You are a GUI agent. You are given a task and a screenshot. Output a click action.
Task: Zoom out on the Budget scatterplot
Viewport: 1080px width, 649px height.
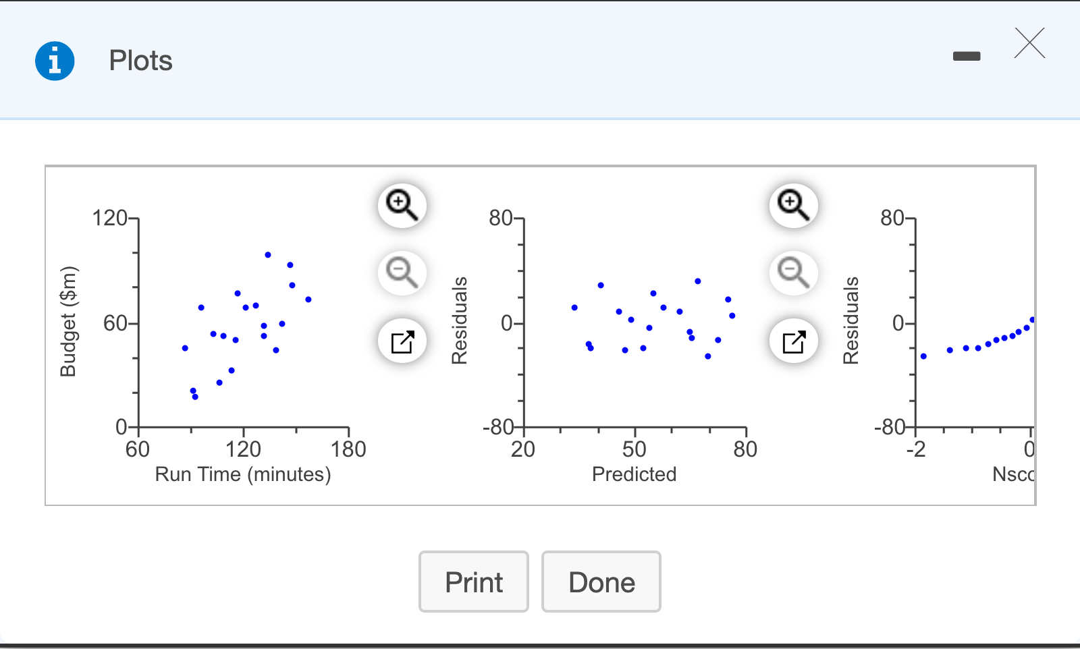click(402, 273)
